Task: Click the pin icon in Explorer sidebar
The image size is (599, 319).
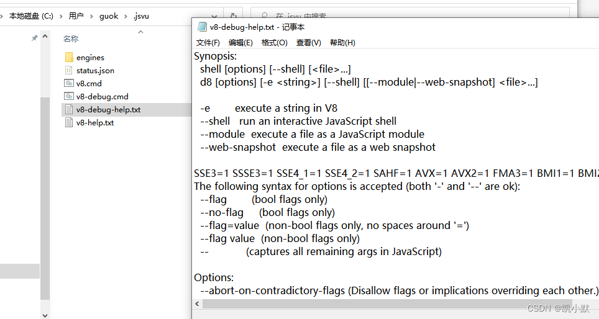Action: point(34,38)
